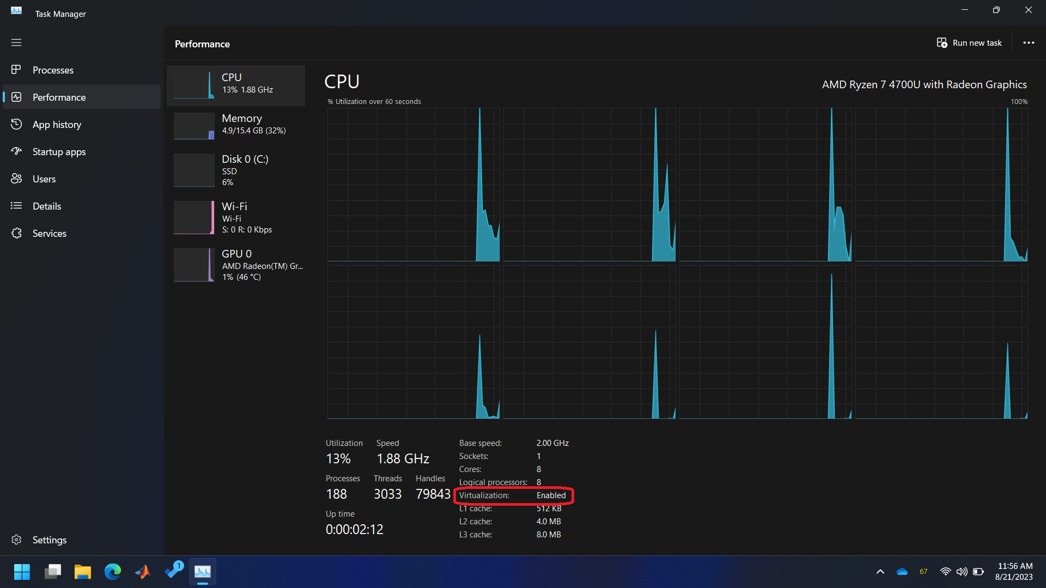Screen dimensions: 1046x588
Task: Click the first CPU core utilization graph
Action: click(x=413, y=185)
